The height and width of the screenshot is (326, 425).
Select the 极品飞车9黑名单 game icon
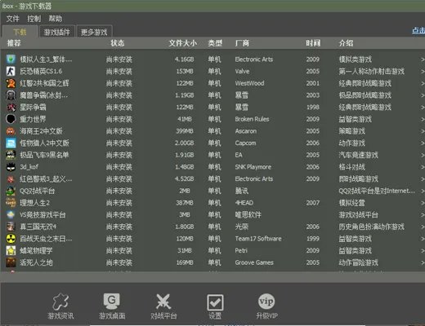click(11, 155)
